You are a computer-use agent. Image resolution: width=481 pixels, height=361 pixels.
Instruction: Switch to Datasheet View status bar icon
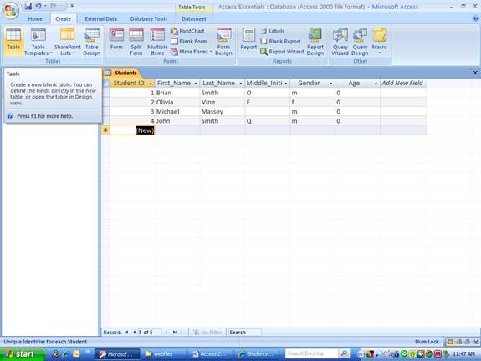pos(450,342)
